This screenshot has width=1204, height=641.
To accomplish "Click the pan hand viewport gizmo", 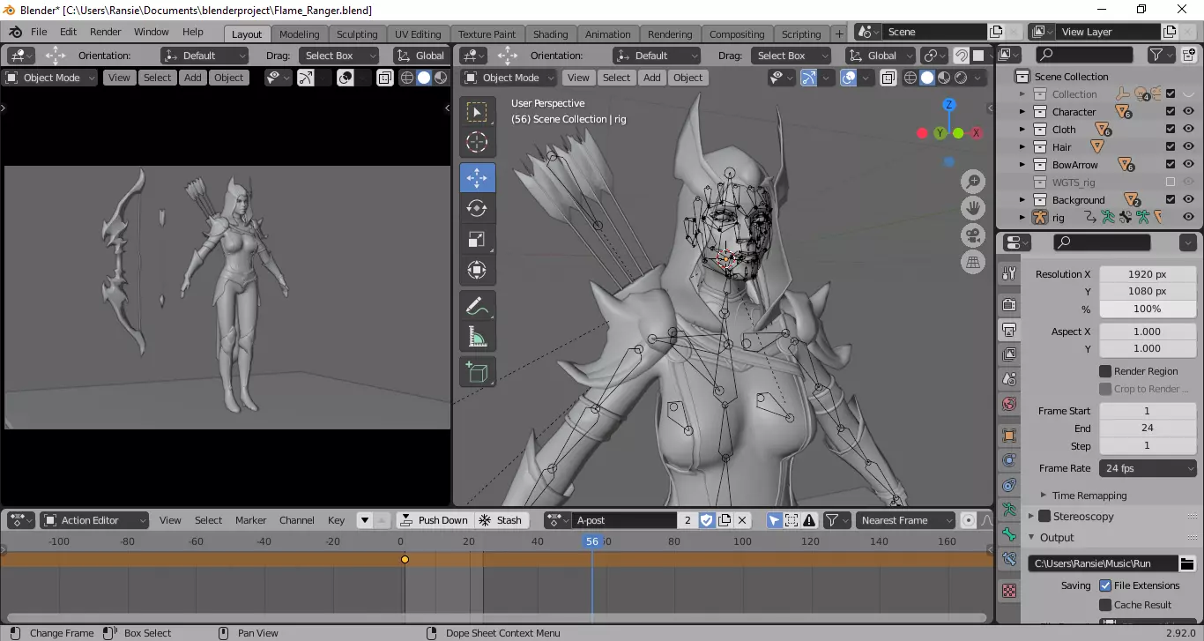I will pos(973,208).
